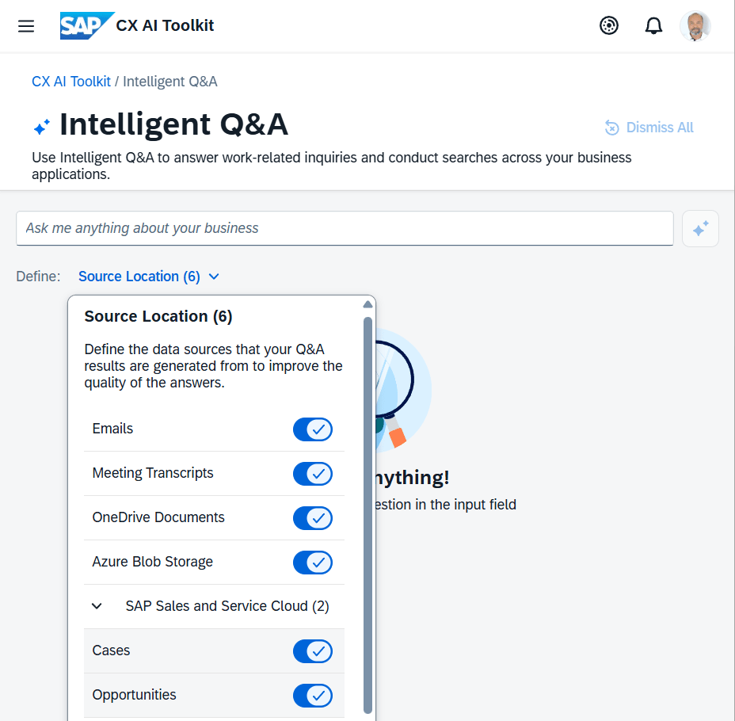Click the popover scroll-up arrow
This screenshot has height=721, width=735.
pos(367,304)
